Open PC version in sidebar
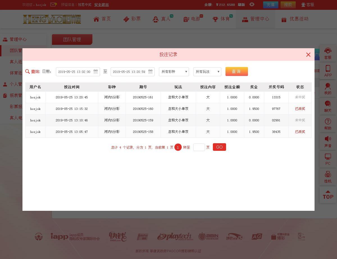The height and width of the screenshot is (259, 337). pyautogui.click(x=328, y=159)
